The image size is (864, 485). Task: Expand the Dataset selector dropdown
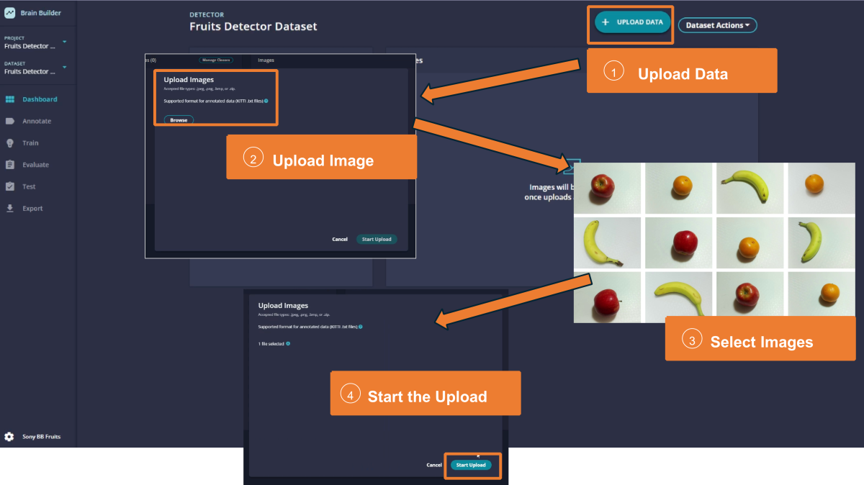point(64,67)
